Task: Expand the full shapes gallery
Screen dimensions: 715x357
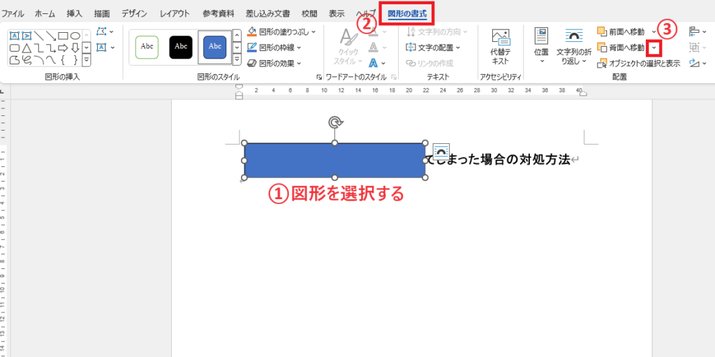Action: [86, 60]
